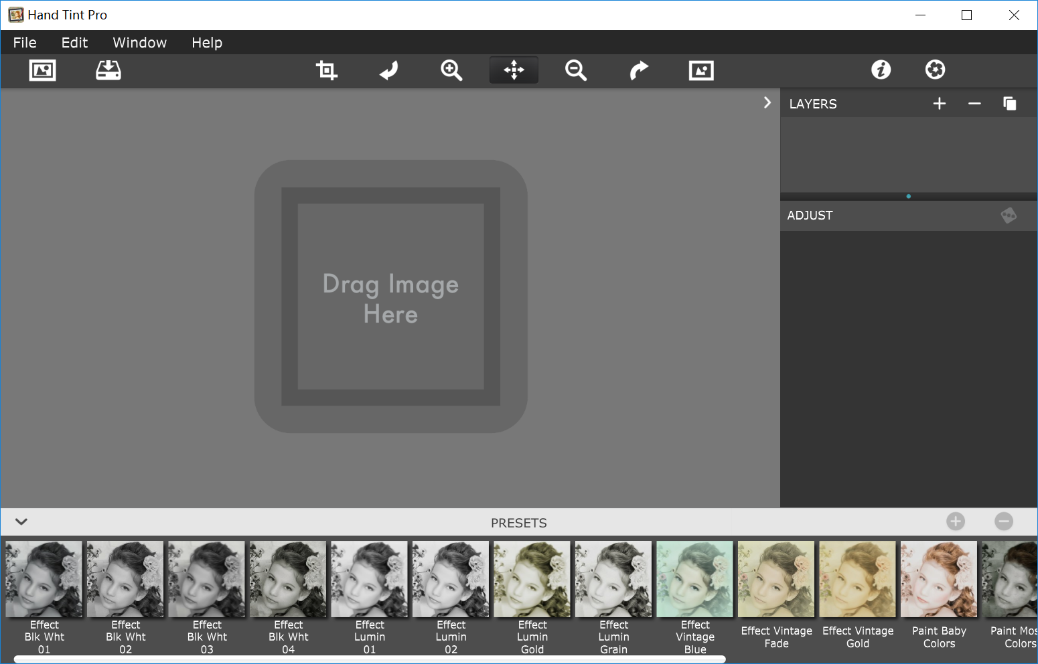Select the Crop tool
Viewport: 1038px width, 664px height.
326,70
